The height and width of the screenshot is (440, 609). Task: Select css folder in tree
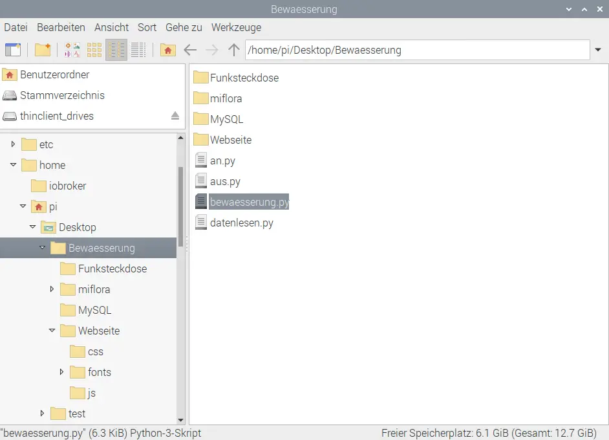click(x=87, y=351)
